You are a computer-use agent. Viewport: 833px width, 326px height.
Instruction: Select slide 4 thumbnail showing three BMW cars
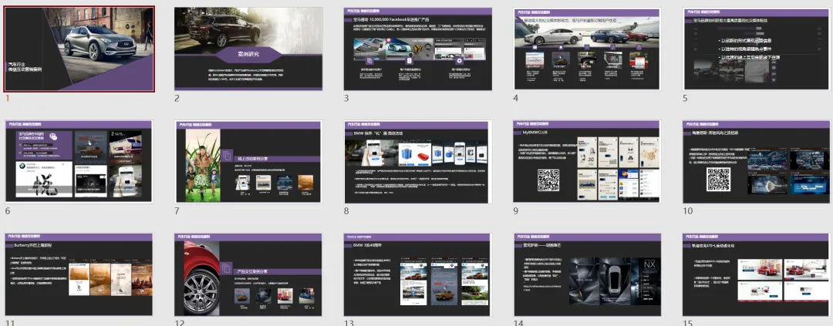point(587,49)
